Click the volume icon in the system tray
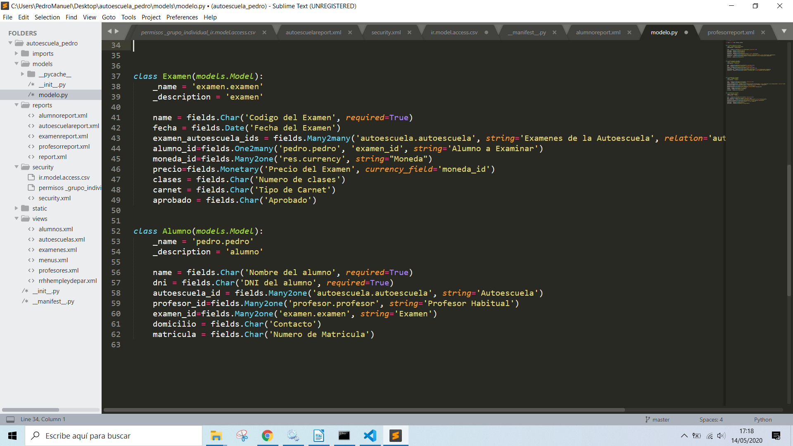The image size is (793, 446). (721, 436)
